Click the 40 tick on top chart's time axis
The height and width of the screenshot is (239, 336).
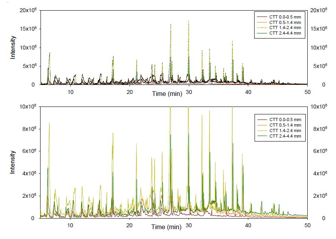pyautogui.click(x=248, y=92)
